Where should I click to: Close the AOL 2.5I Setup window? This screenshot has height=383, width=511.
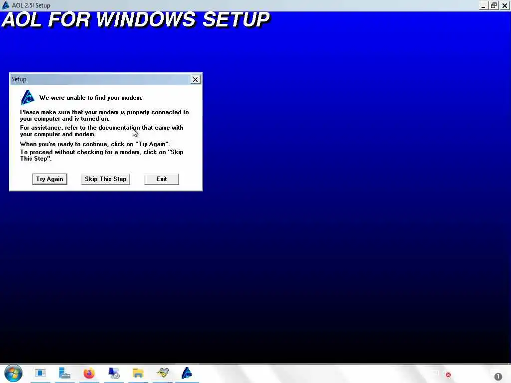tap(505, 5)
